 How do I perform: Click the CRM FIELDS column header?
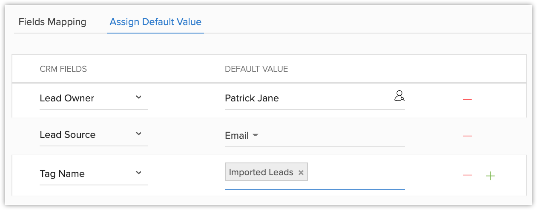[63, 69]
